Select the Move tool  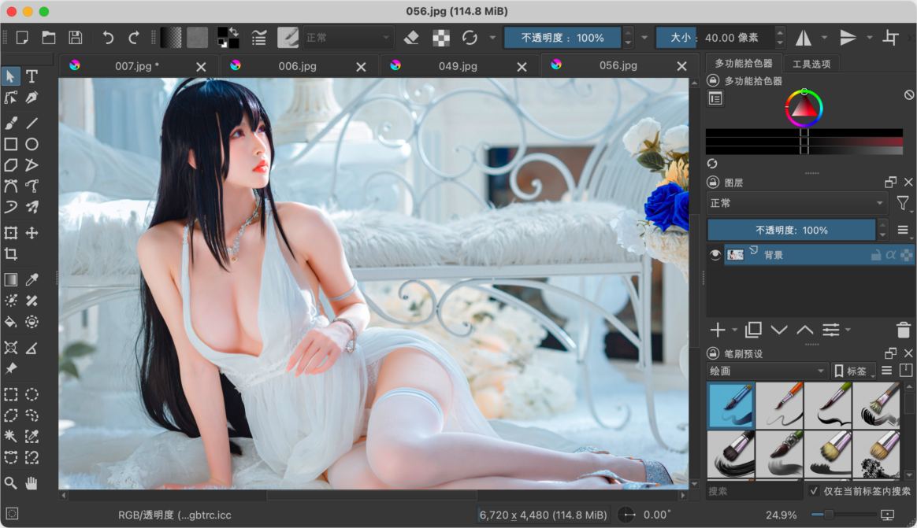(x=32, y=232)
